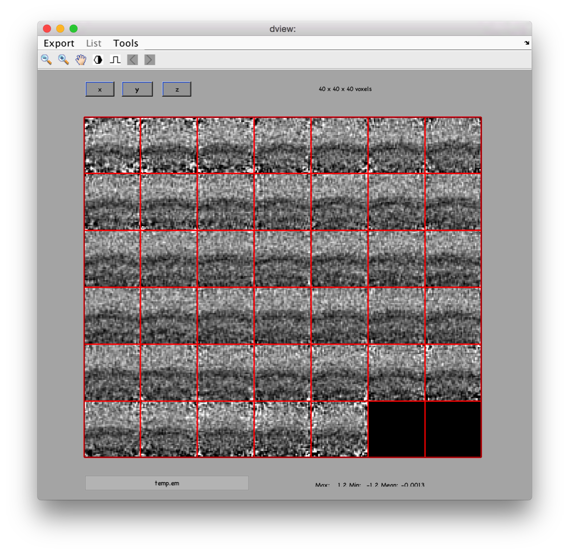Switch slicing to the x axis
Screen dimensions: 569x553
click(100, 89)
